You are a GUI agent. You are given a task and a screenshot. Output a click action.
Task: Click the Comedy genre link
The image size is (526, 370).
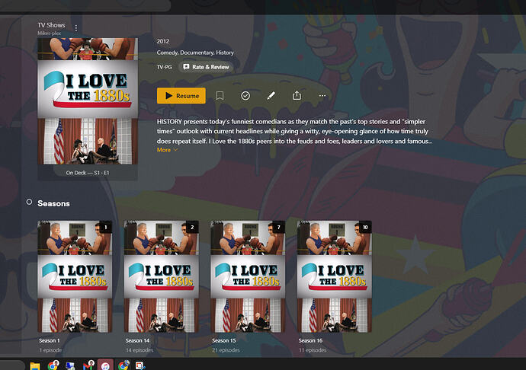point(167,53)
